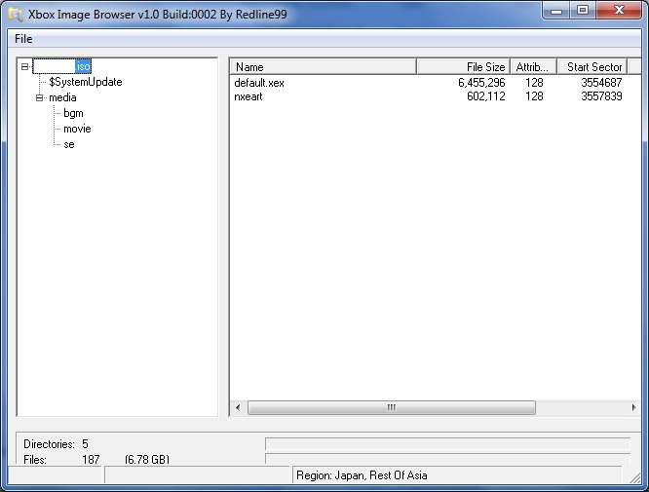This screenshot has width=649, height=492.
Task: Click the Xbox Image Browser title icon
Action: (16, 15)
